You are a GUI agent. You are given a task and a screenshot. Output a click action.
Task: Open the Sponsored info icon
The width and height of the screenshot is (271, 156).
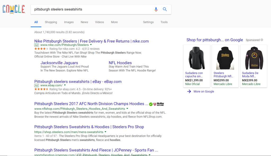point(262,40)
